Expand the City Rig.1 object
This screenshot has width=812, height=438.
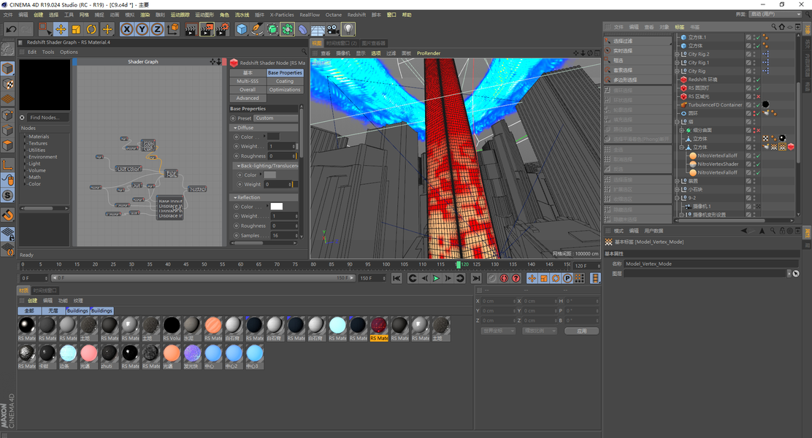point(677,63)
